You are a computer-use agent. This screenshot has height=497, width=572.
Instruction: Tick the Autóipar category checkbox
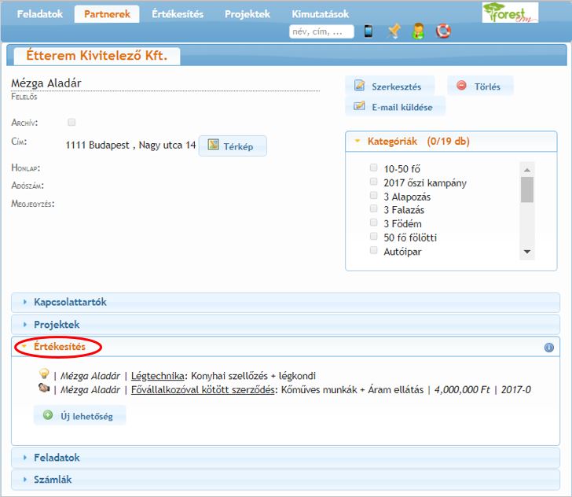(374, 251)
